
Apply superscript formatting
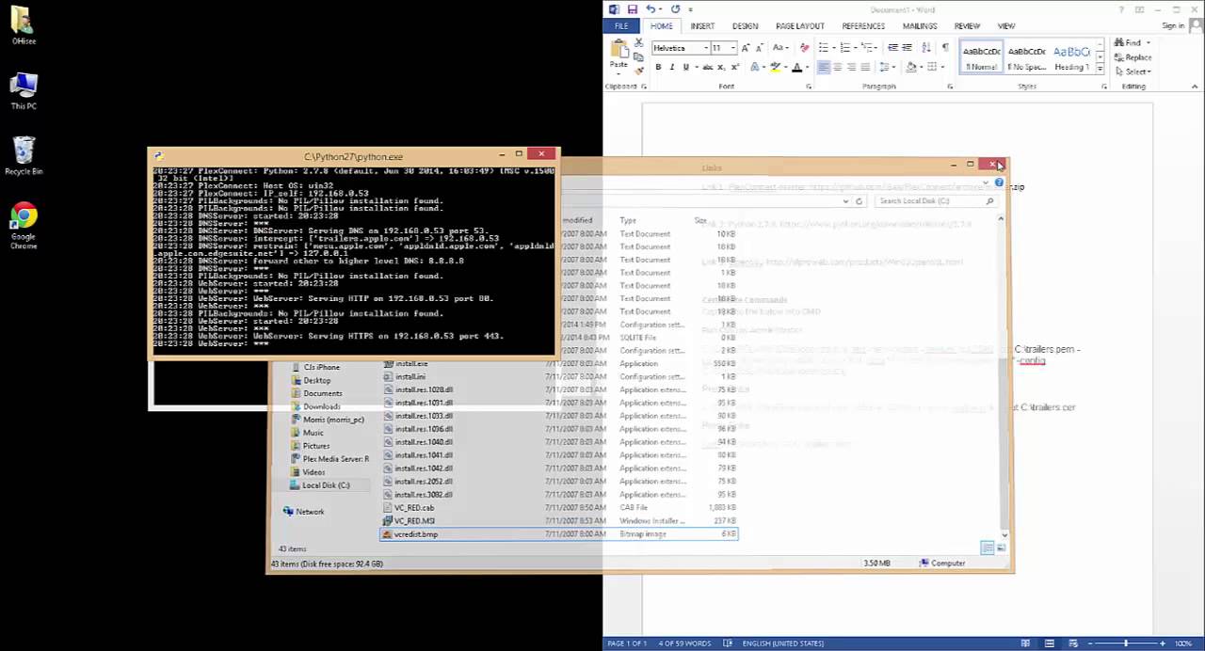(734, 67)
